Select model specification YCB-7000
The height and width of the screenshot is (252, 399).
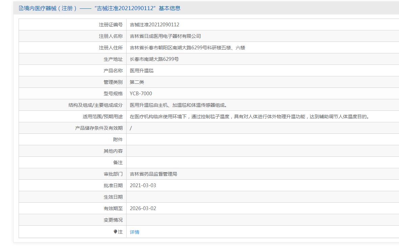pyautogui.click(x=141, y=94)
